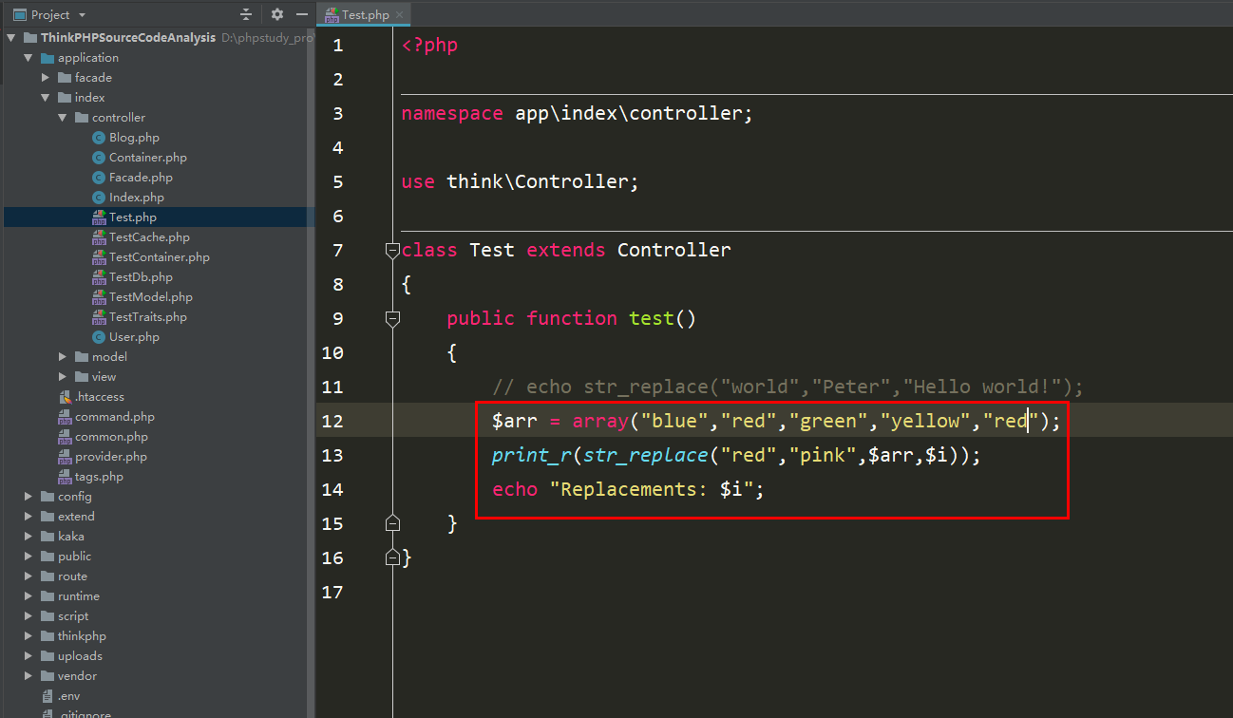Select TestModel.php file
Screen dimensions: 1233x718
tap(150, 297)
